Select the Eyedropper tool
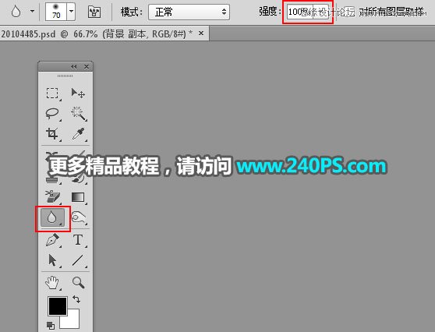435x332 pixels. 78,133
